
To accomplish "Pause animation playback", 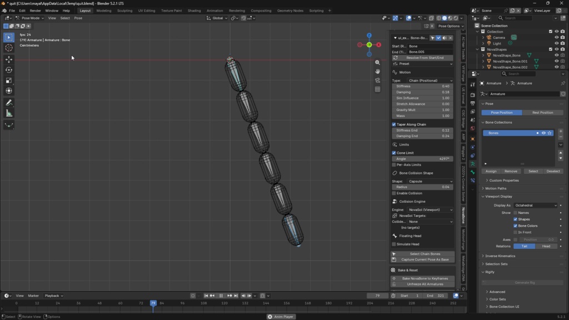I will (221, 296).
